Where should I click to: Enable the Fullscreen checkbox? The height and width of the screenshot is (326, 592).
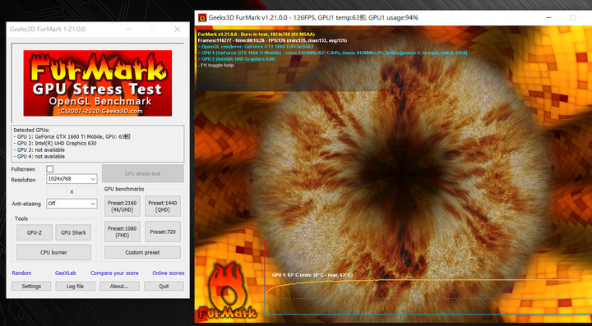[x=49, y=169]
